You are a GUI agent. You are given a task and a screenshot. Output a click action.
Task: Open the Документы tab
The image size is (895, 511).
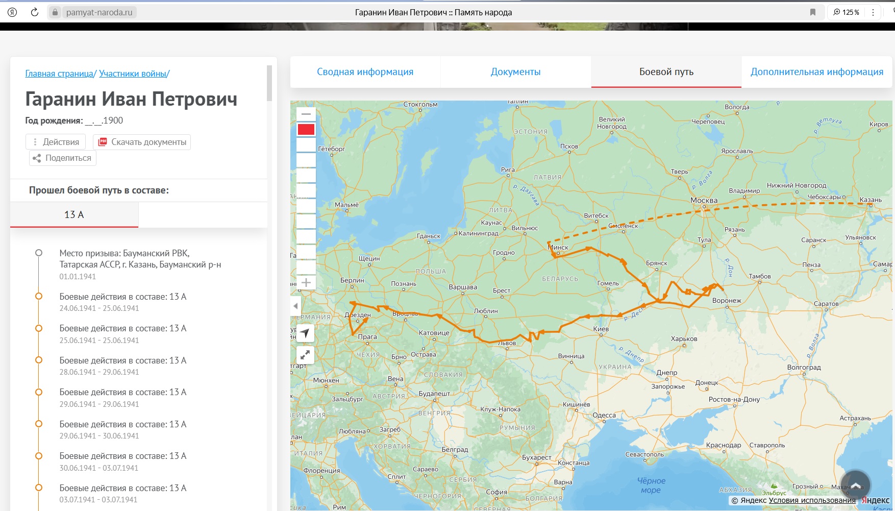tap(516, 72)
